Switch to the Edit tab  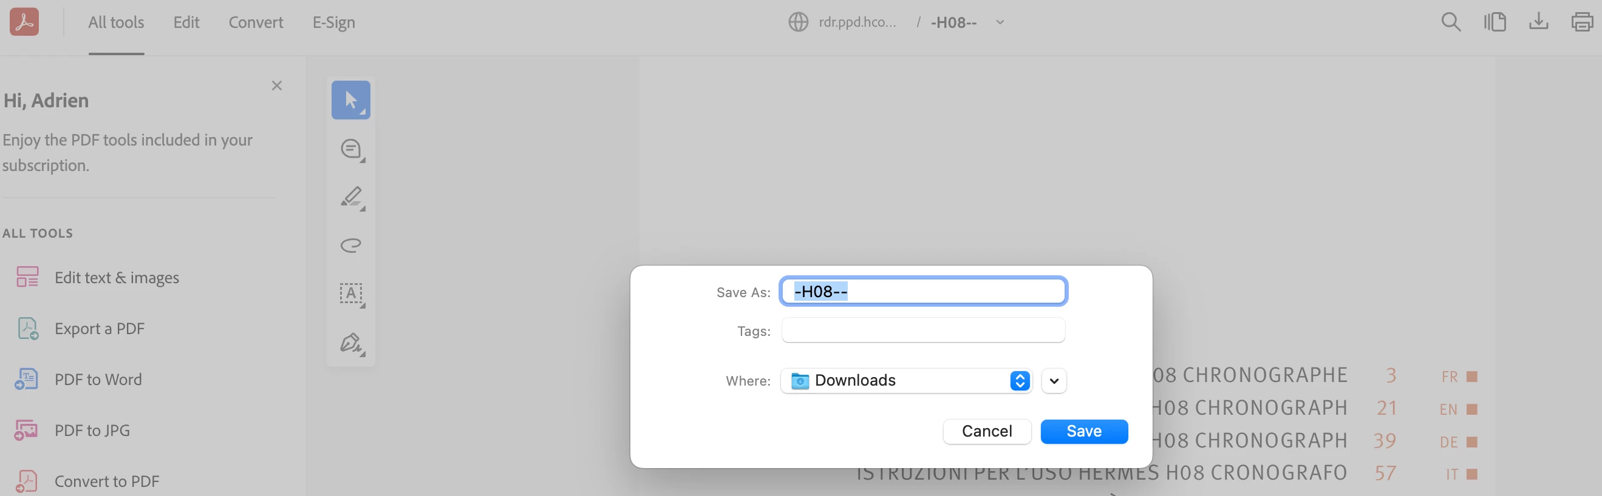186,22
